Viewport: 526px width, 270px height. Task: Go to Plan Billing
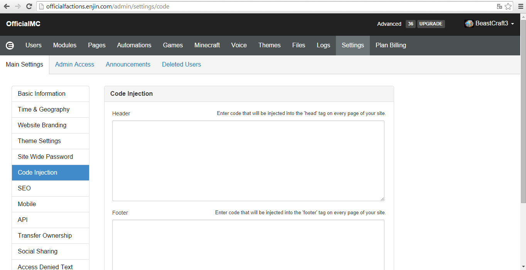tap(391, 45)
